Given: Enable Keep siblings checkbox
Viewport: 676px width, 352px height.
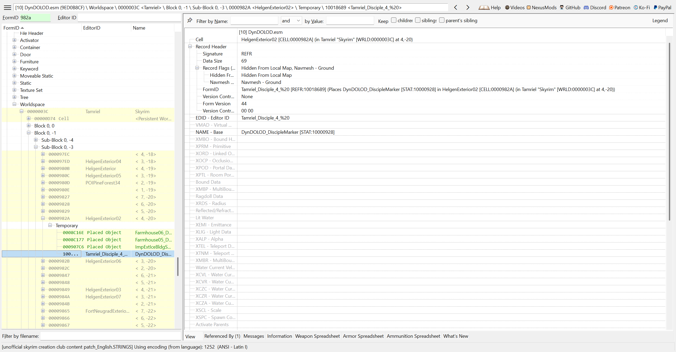Looking at the screenshot, I should tap(418, 20).
